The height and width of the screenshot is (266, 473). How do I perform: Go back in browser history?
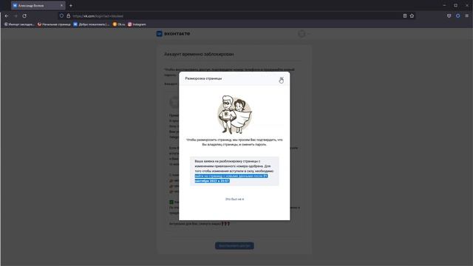coord(7,16)
